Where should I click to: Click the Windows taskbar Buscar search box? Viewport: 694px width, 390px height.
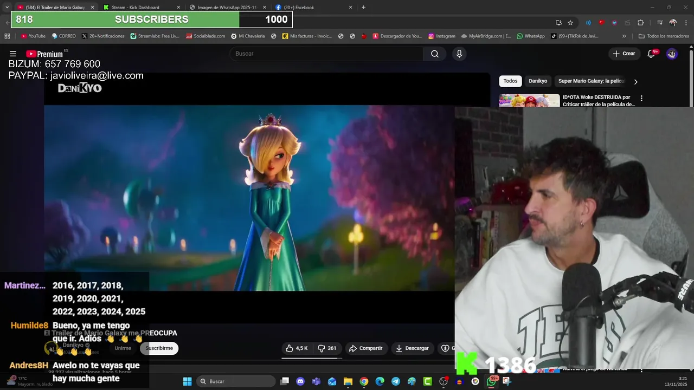[x=235, y=381]
